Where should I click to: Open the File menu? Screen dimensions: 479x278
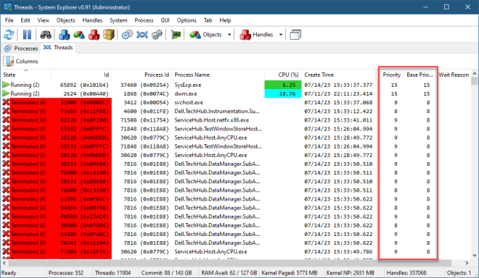coord(9,20)
